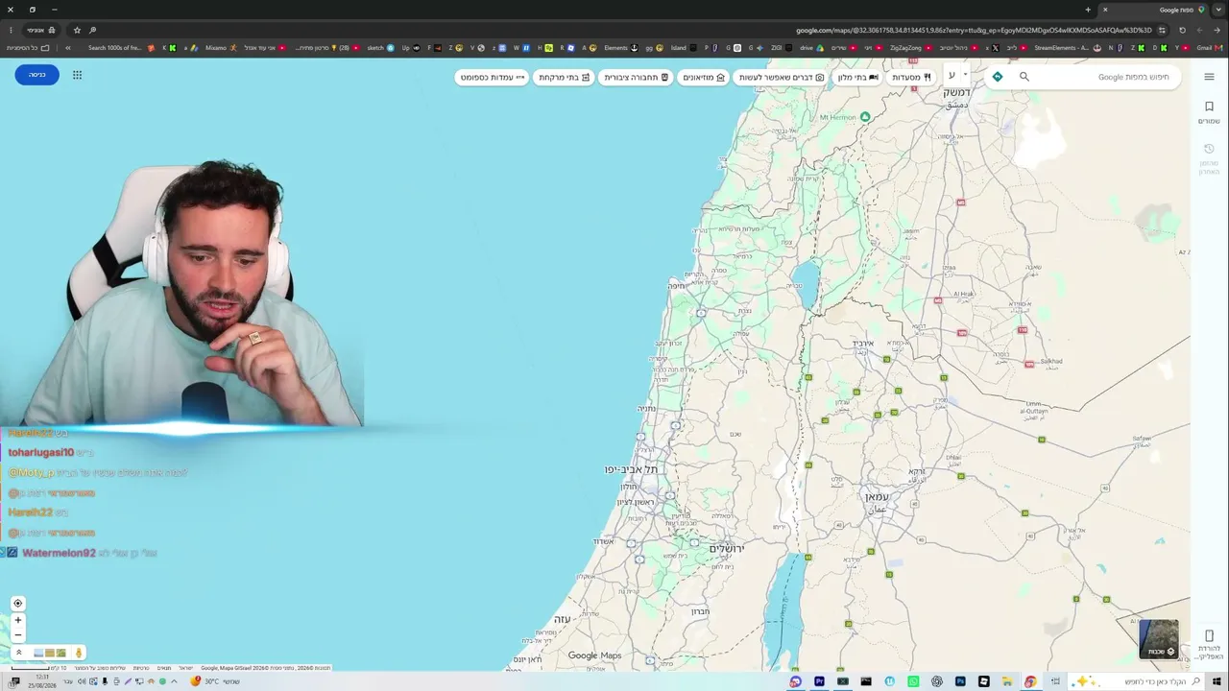1229x691 pixels.
Task: Filter map by restaurants (מסעדות)
Action: tap(912, 77)
